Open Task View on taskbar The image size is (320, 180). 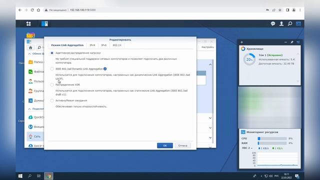pos(39,176)
